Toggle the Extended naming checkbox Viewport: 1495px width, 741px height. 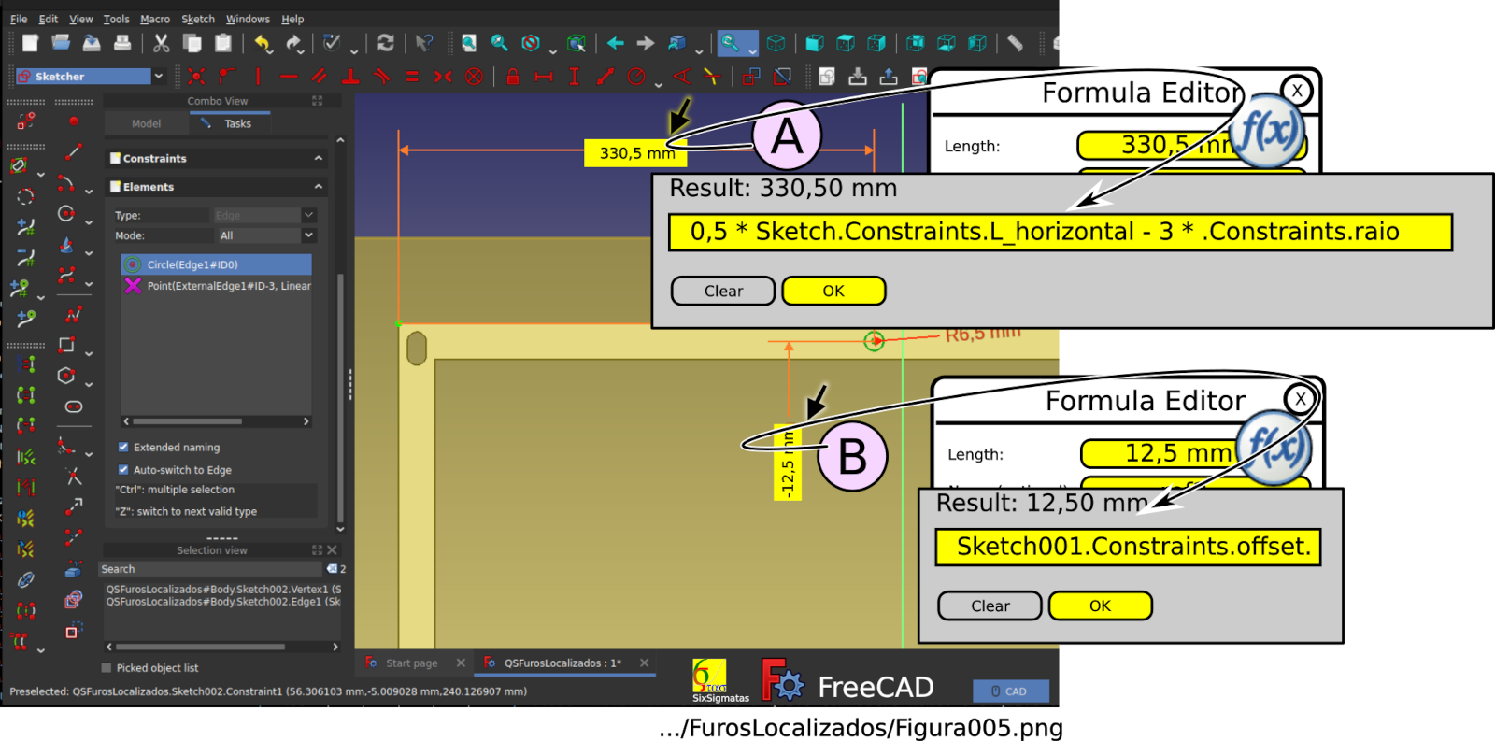(123, 447)
